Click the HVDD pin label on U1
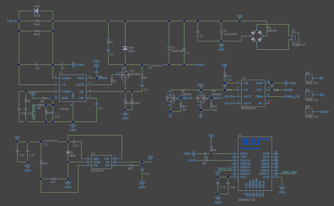Image resolution: width=334 pixels, height=206 pixels. point(66,78)
